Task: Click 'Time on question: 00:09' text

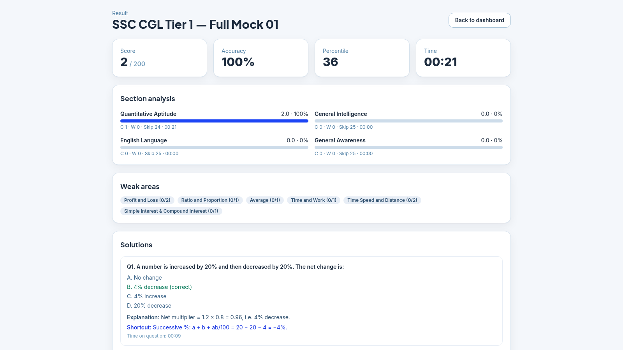Action: pyautogui.click(x=154, y=336)
